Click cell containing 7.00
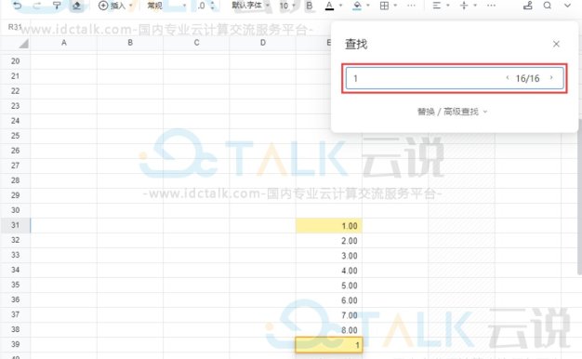582x359 pixels. pyautogui.click(x=329, y=314)
